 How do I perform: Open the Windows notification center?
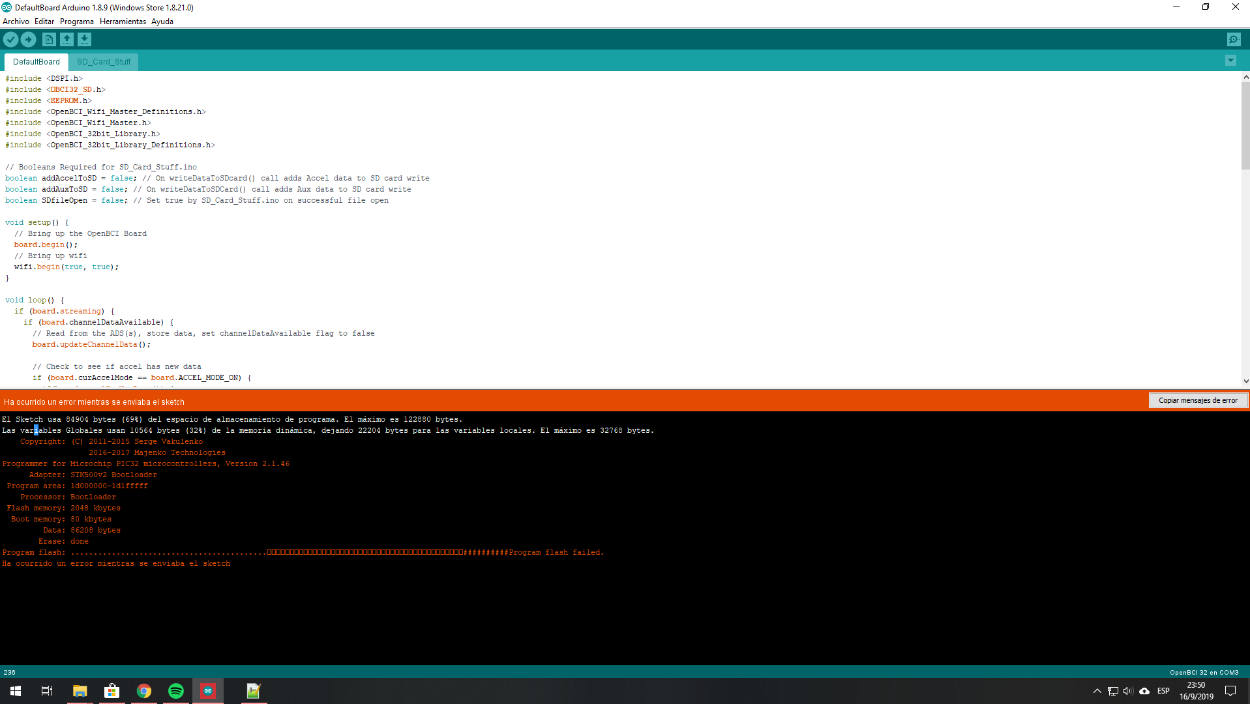1230,691
